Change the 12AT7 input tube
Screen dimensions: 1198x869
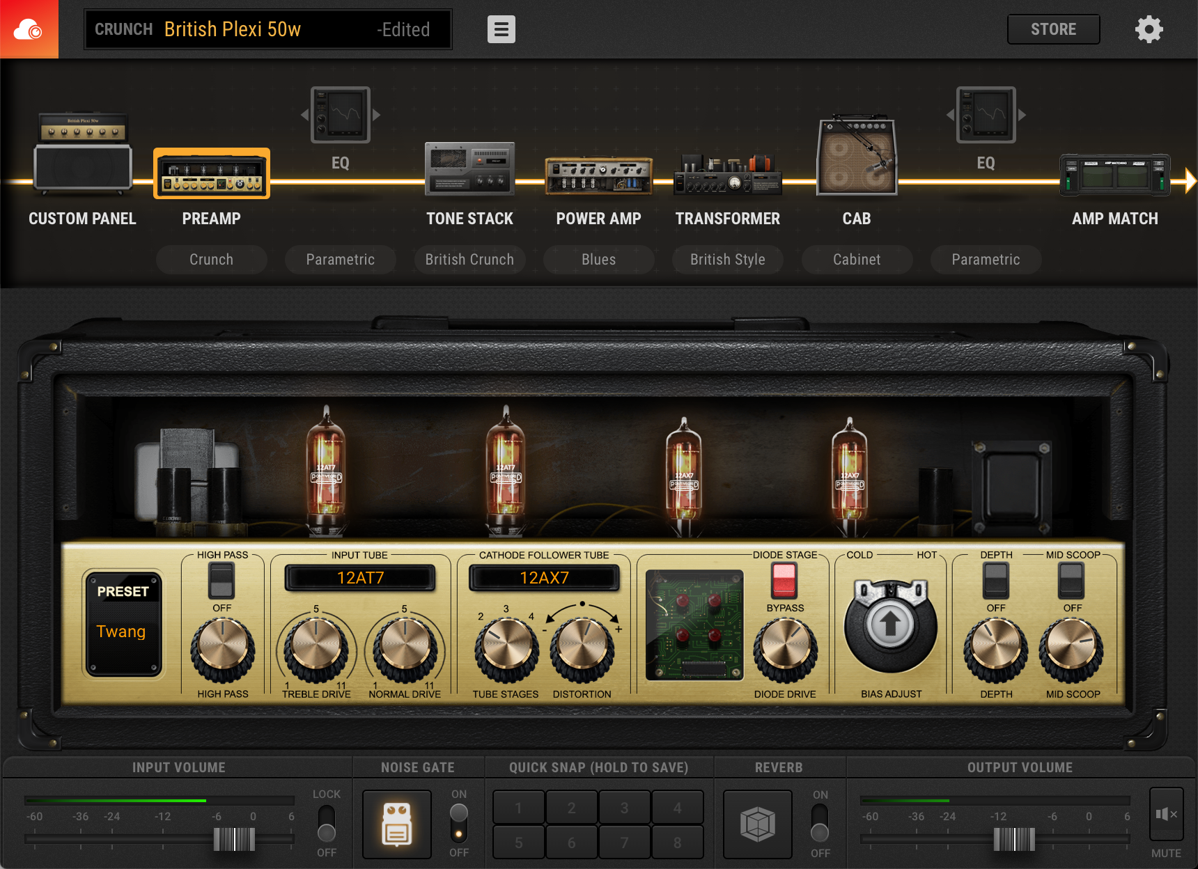point(360,577)
